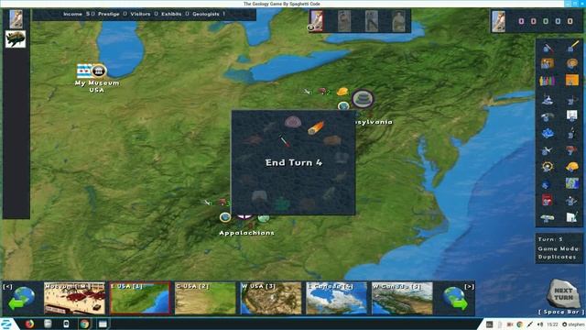Screen dimensions: 586x330
Task: Switch to the W USA [3] region
Action: pos(271,298)
